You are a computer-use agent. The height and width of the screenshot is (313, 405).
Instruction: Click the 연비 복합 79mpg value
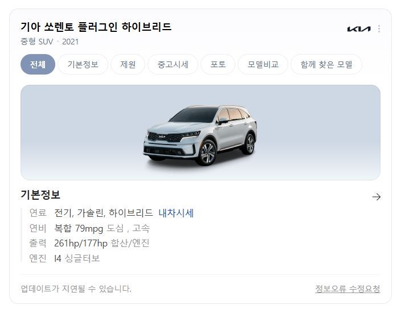(x=79, y=228)
